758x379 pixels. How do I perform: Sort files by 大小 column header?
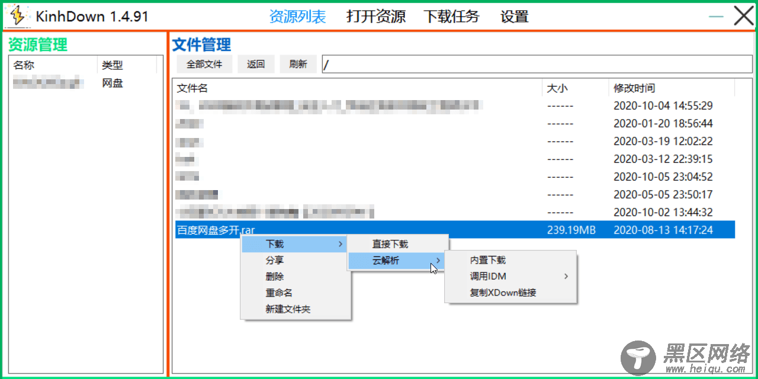coord(576,88)
